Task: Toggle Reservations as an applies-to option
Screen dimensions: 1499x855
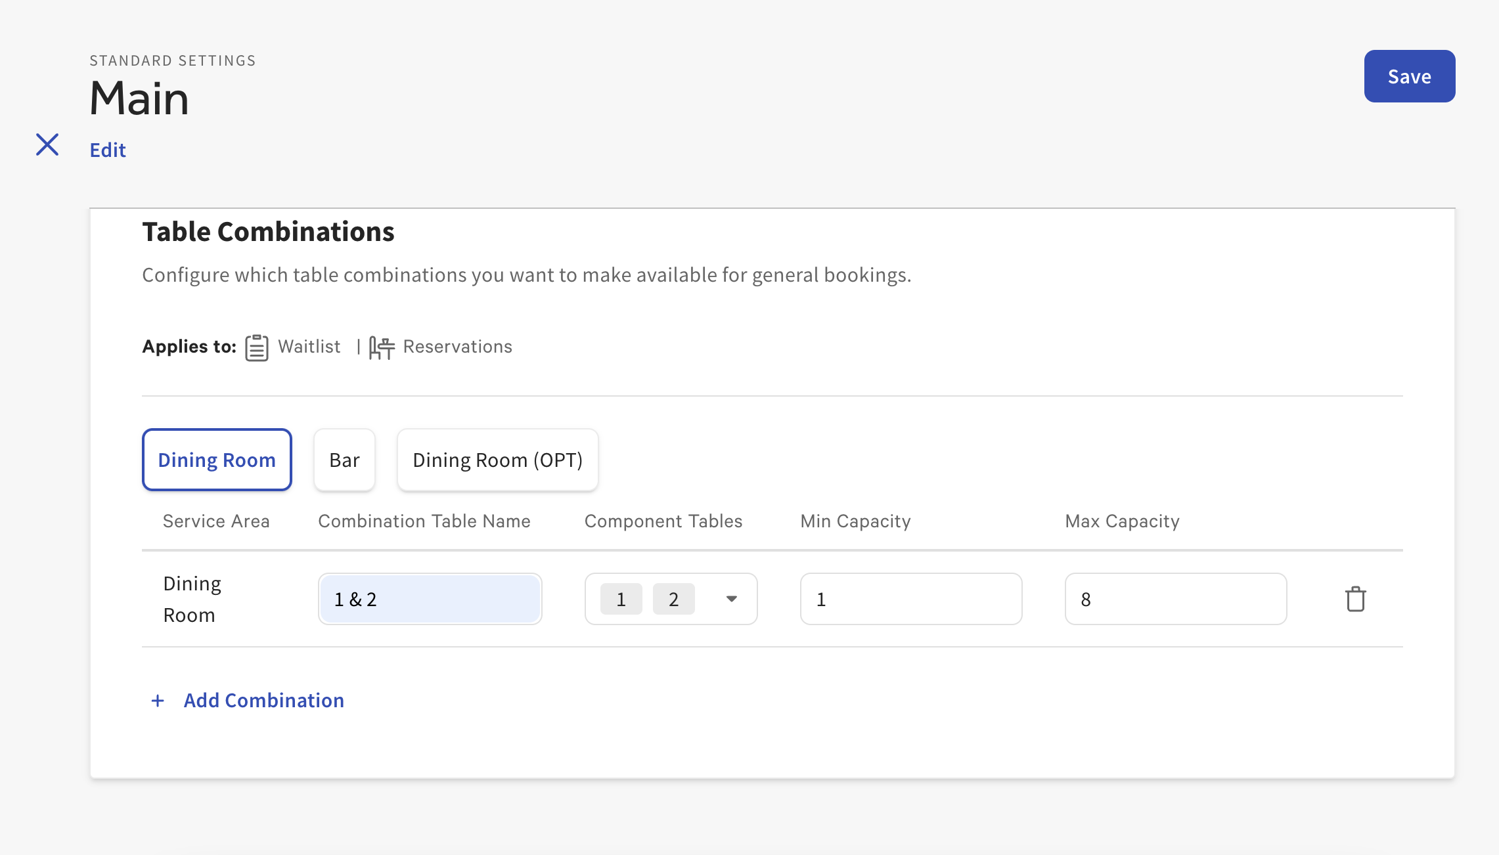Action: (x=457, y=346)
